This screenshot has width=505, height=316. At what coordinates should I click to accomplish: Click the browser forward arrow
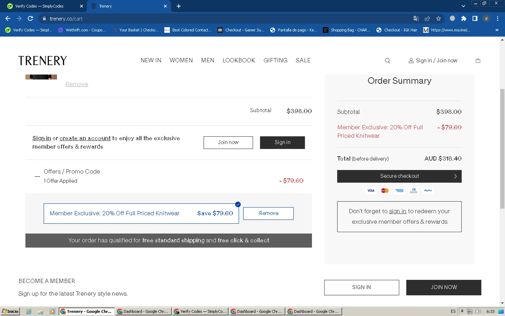[19, 19]
